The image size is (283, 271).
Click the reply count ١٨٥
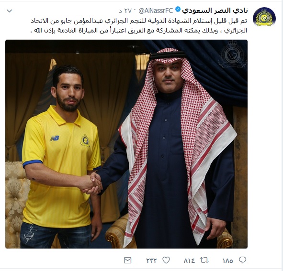click(228, 260)
